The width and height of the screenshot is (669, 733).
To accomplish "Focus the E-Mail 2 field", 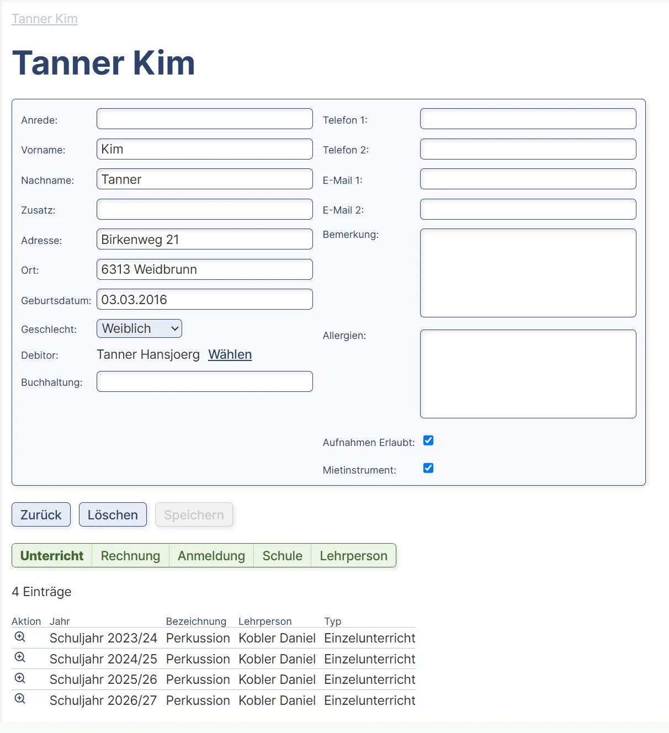I will (x=528, y=209).
